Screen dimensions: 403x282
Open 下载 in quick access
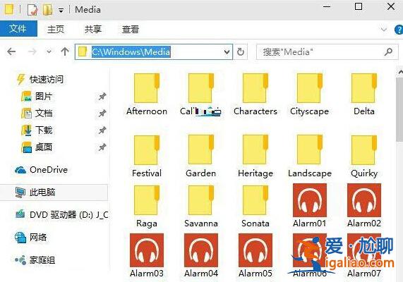(x=37, y=130)
